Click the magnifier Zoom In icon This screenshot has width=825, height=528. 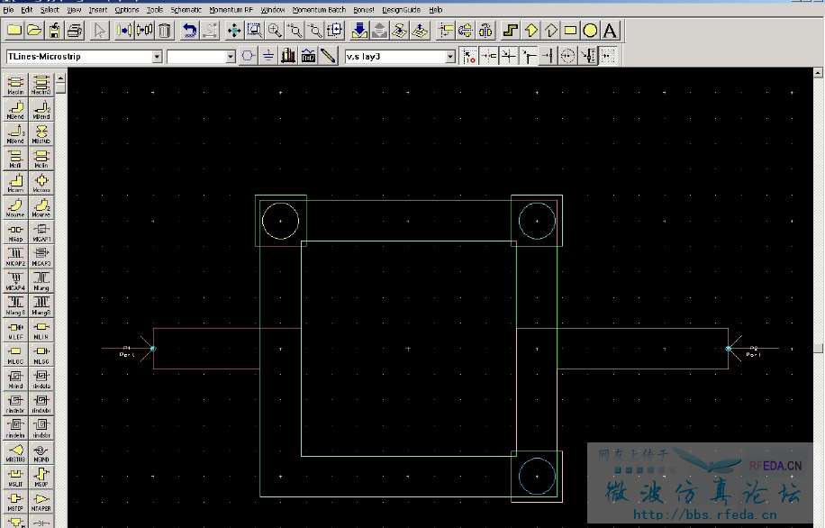click(275, 31)
